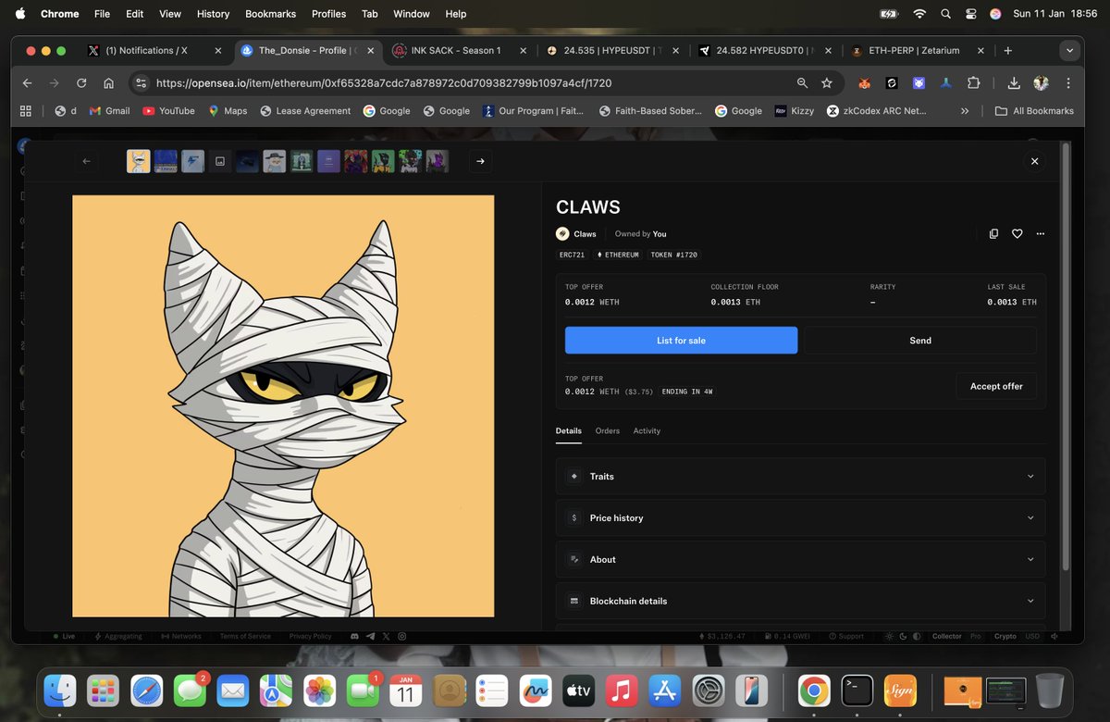Show more bookmarks with double chevron
Screen dimensions: 1110x722
(x=965, y=111)
